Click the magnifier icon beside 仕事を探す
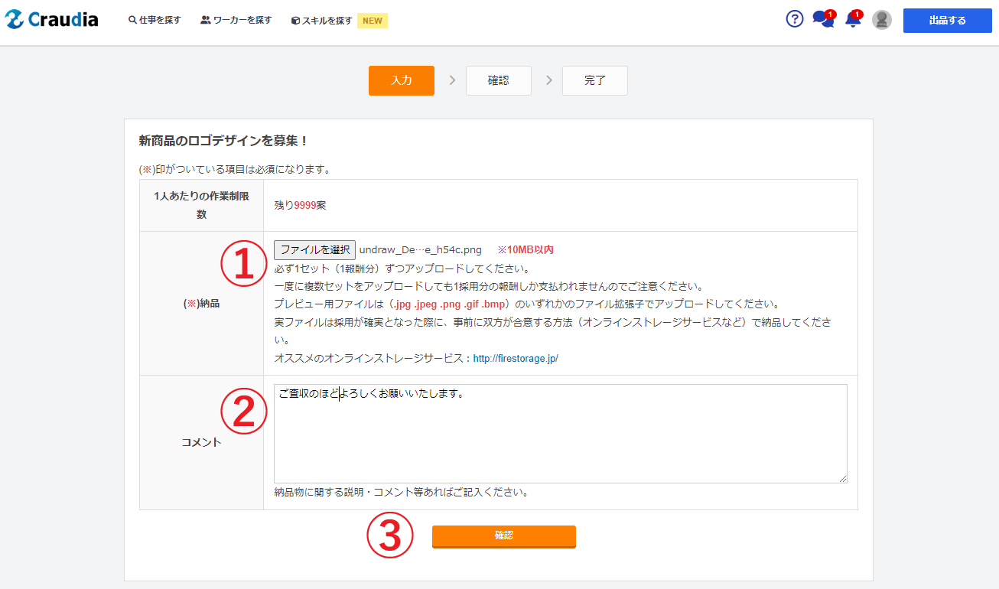Viewport: 999px width, 589px height. point(132,20)
